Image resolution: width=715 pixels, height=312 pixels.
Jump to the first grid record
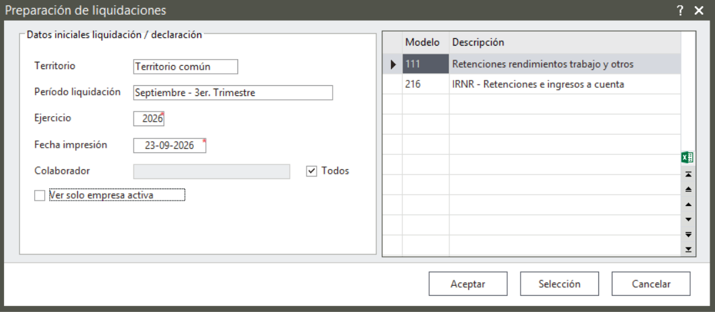(x=689, y=174)
